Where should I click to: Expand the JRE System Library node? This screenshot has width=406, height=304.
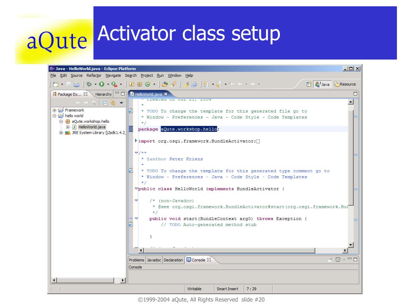pyautogui.click(x=61, y=133)
